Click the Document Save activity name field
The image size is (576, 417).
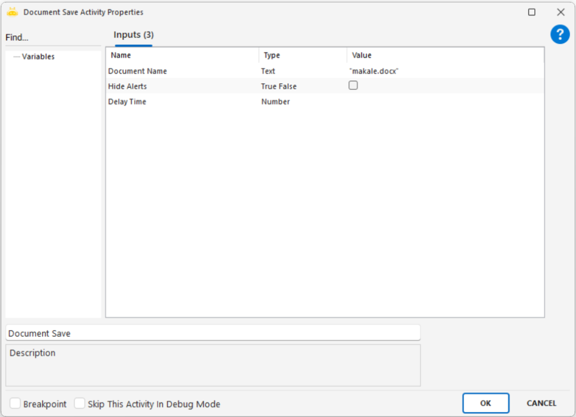point(213,333)
